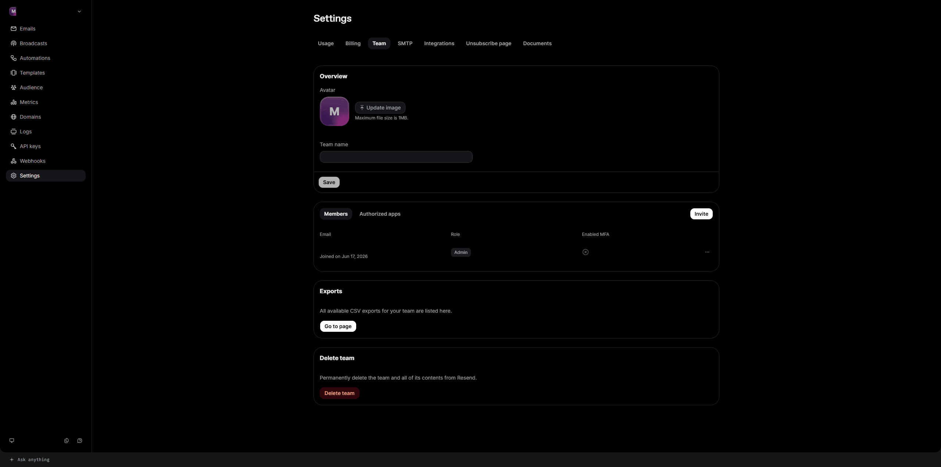Click the Domains globe icon

(x=14, y=117)
